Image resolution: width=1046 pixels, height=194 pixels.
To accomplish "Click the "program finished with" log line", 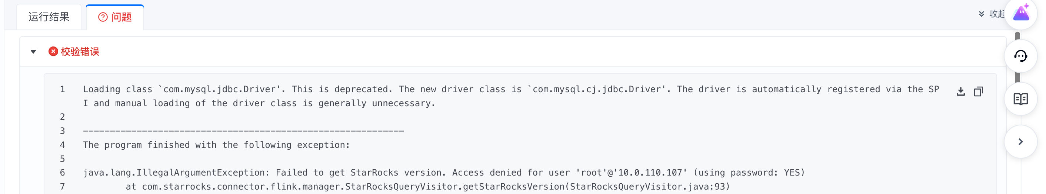I will [x=216, y=145].
